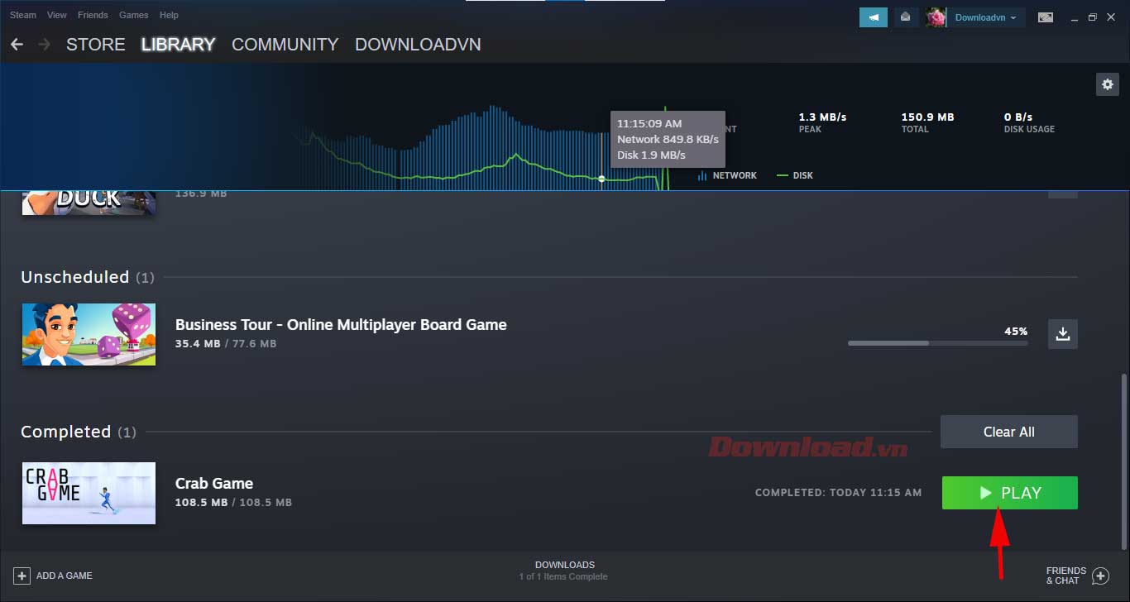Resume Business Tour download arrow button
The image size is (1130, 602).
[x=1063, y=334]
